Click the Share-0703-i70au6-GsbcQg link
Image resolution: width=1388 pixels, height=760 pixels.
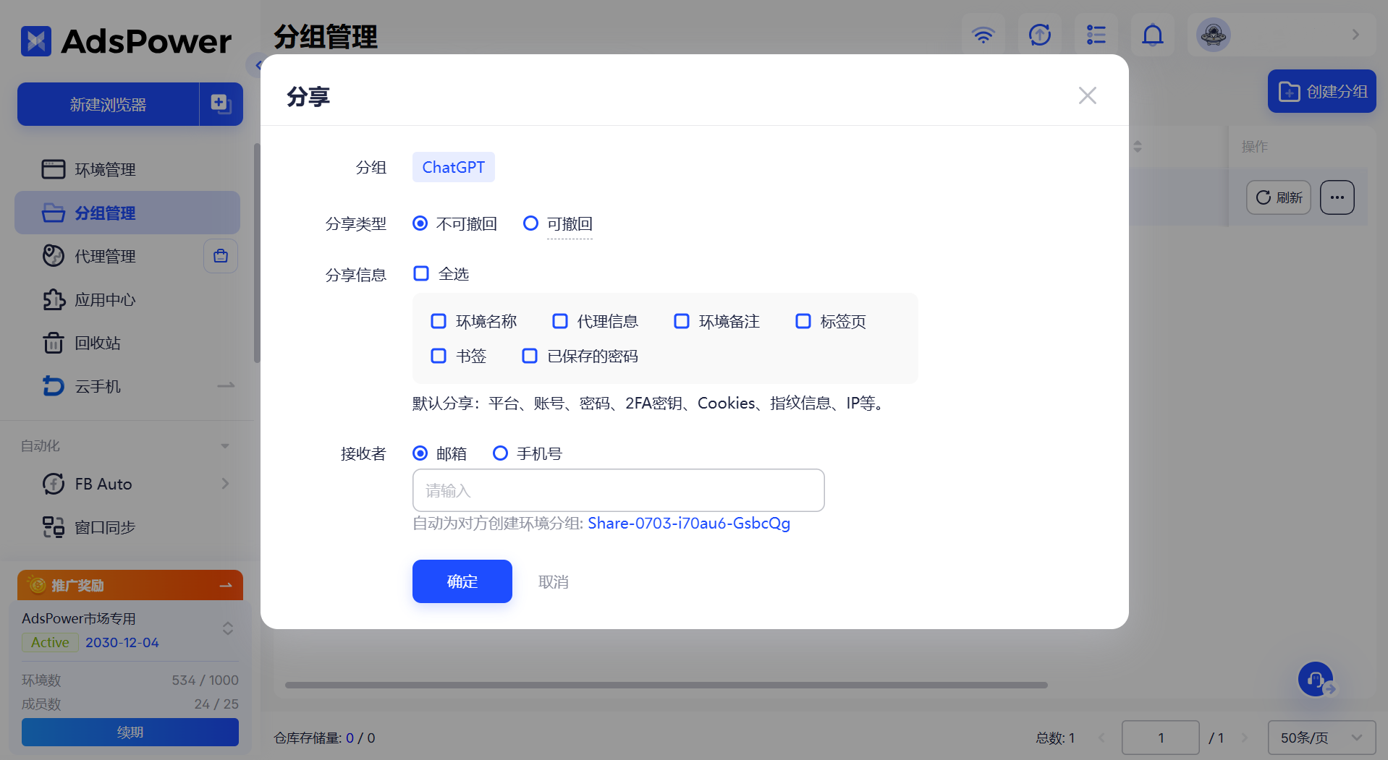[689, 523]
